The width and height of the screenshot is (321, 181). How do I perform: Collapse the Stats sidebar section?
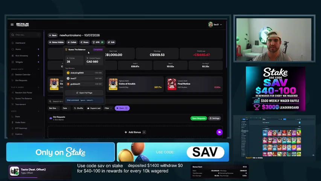pyautogui.click(x=38, y=111)
